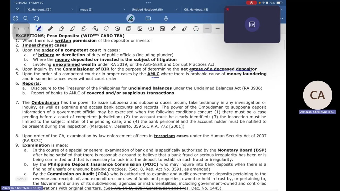
Task: Click the underlined word 'bribery' in item 3a
Action: [x=46, y=55]
